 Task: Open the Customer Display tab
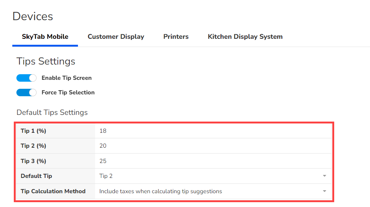116,37
